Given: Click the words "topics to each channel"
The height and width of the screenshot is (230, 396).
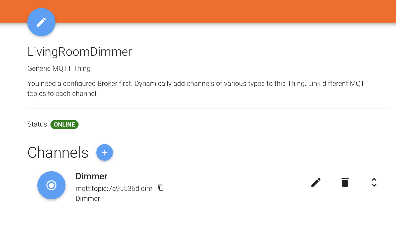Looking at the screenshot, I should pyautogui.click(x=62, y=94).
